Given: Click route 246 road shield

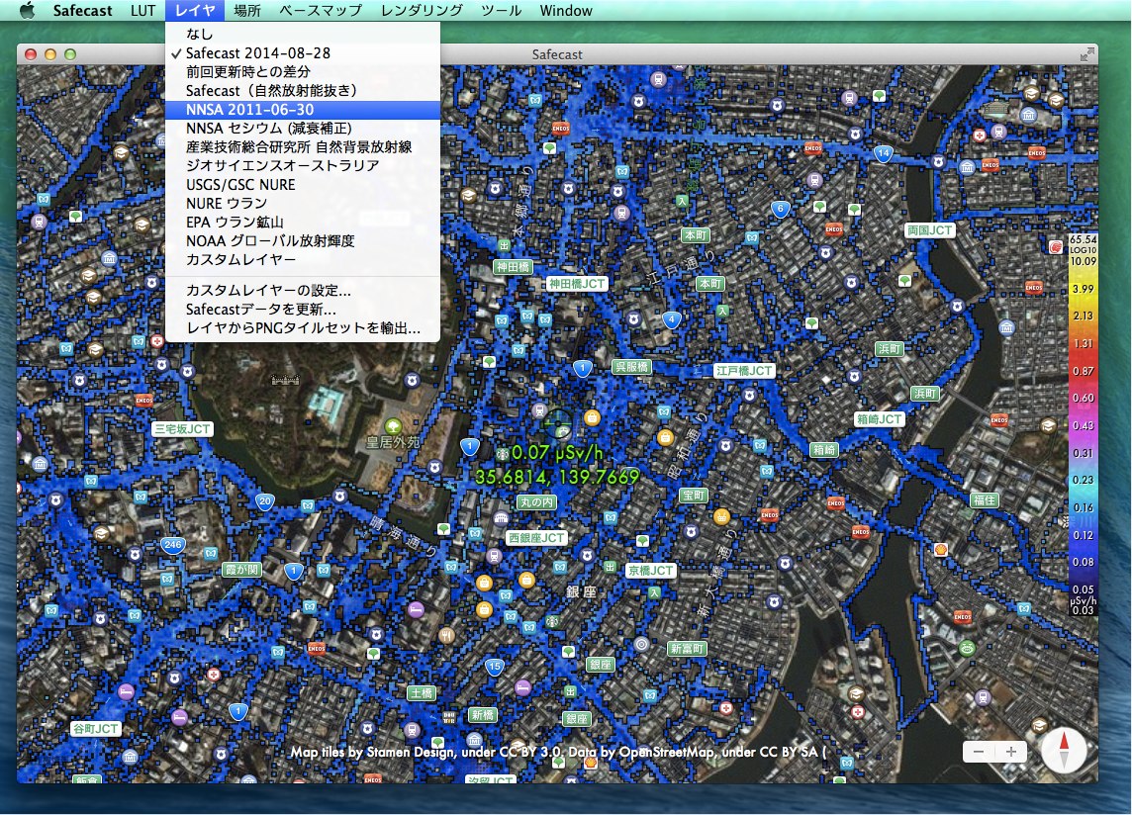Looking at the screenshot, I should click(x=172, y=545).
